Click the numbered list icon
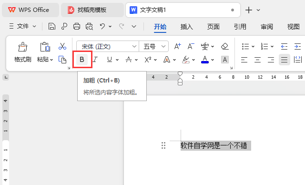 coord(264,47)
